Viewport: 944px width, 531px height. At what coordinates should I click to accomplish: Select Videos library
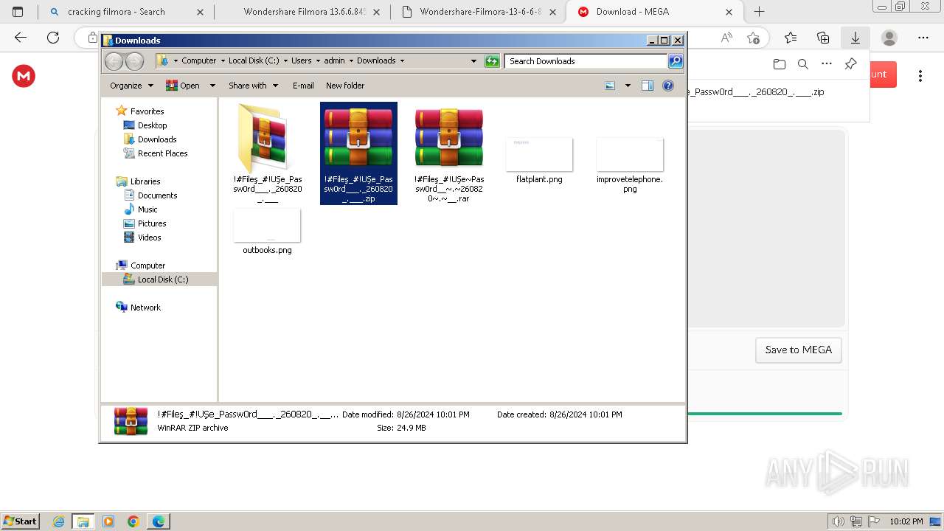(149, 237)
